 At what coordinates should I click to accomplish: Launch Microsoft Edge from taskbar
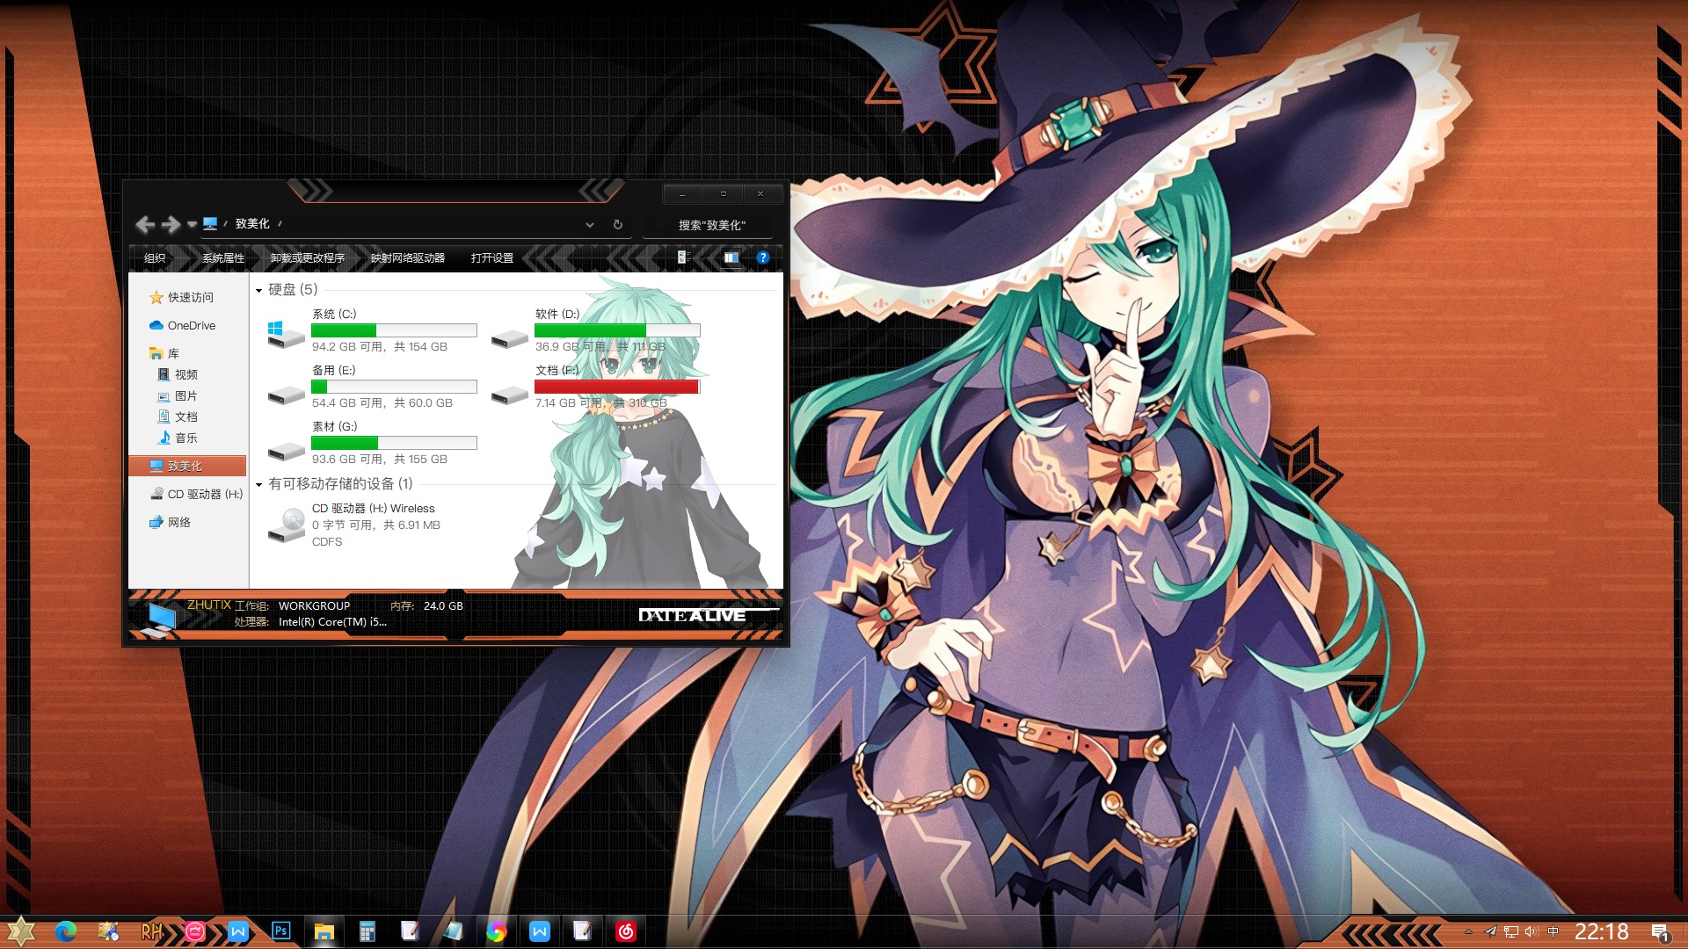[x=66, y=931]
